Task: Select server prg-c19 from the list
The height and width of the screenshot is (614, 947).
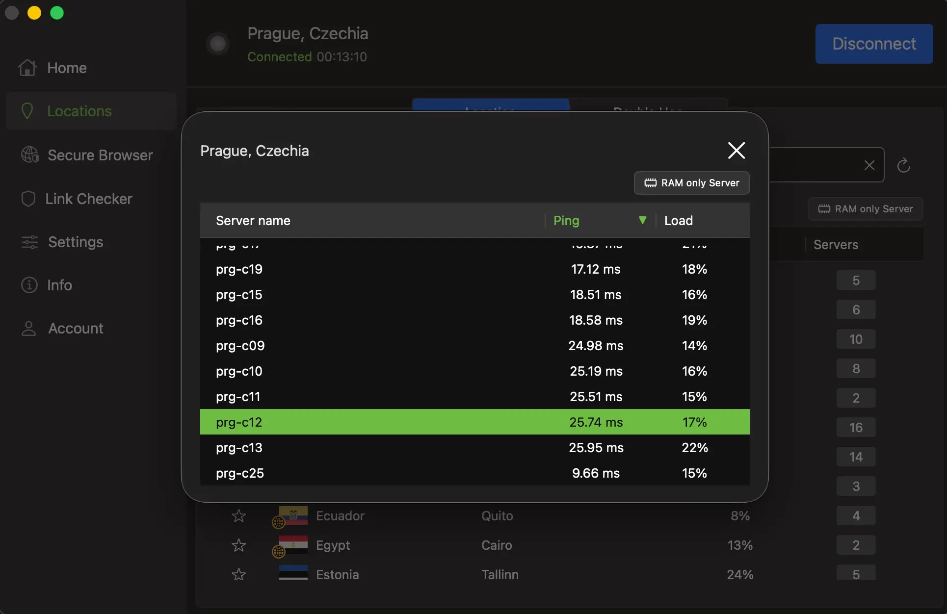Action: pos(474,269)
